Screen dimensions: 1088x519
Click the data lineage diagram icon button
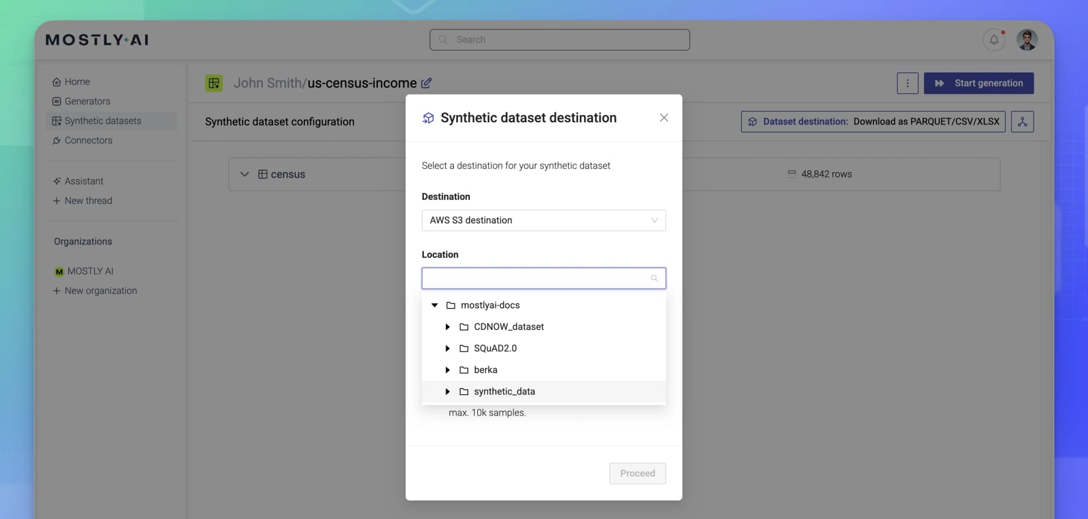point(1022,122)
